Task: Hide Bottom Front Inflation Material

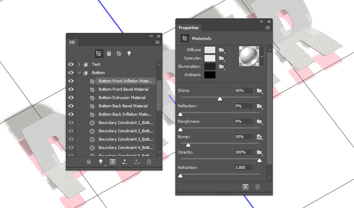Action: tap(71, 81)
